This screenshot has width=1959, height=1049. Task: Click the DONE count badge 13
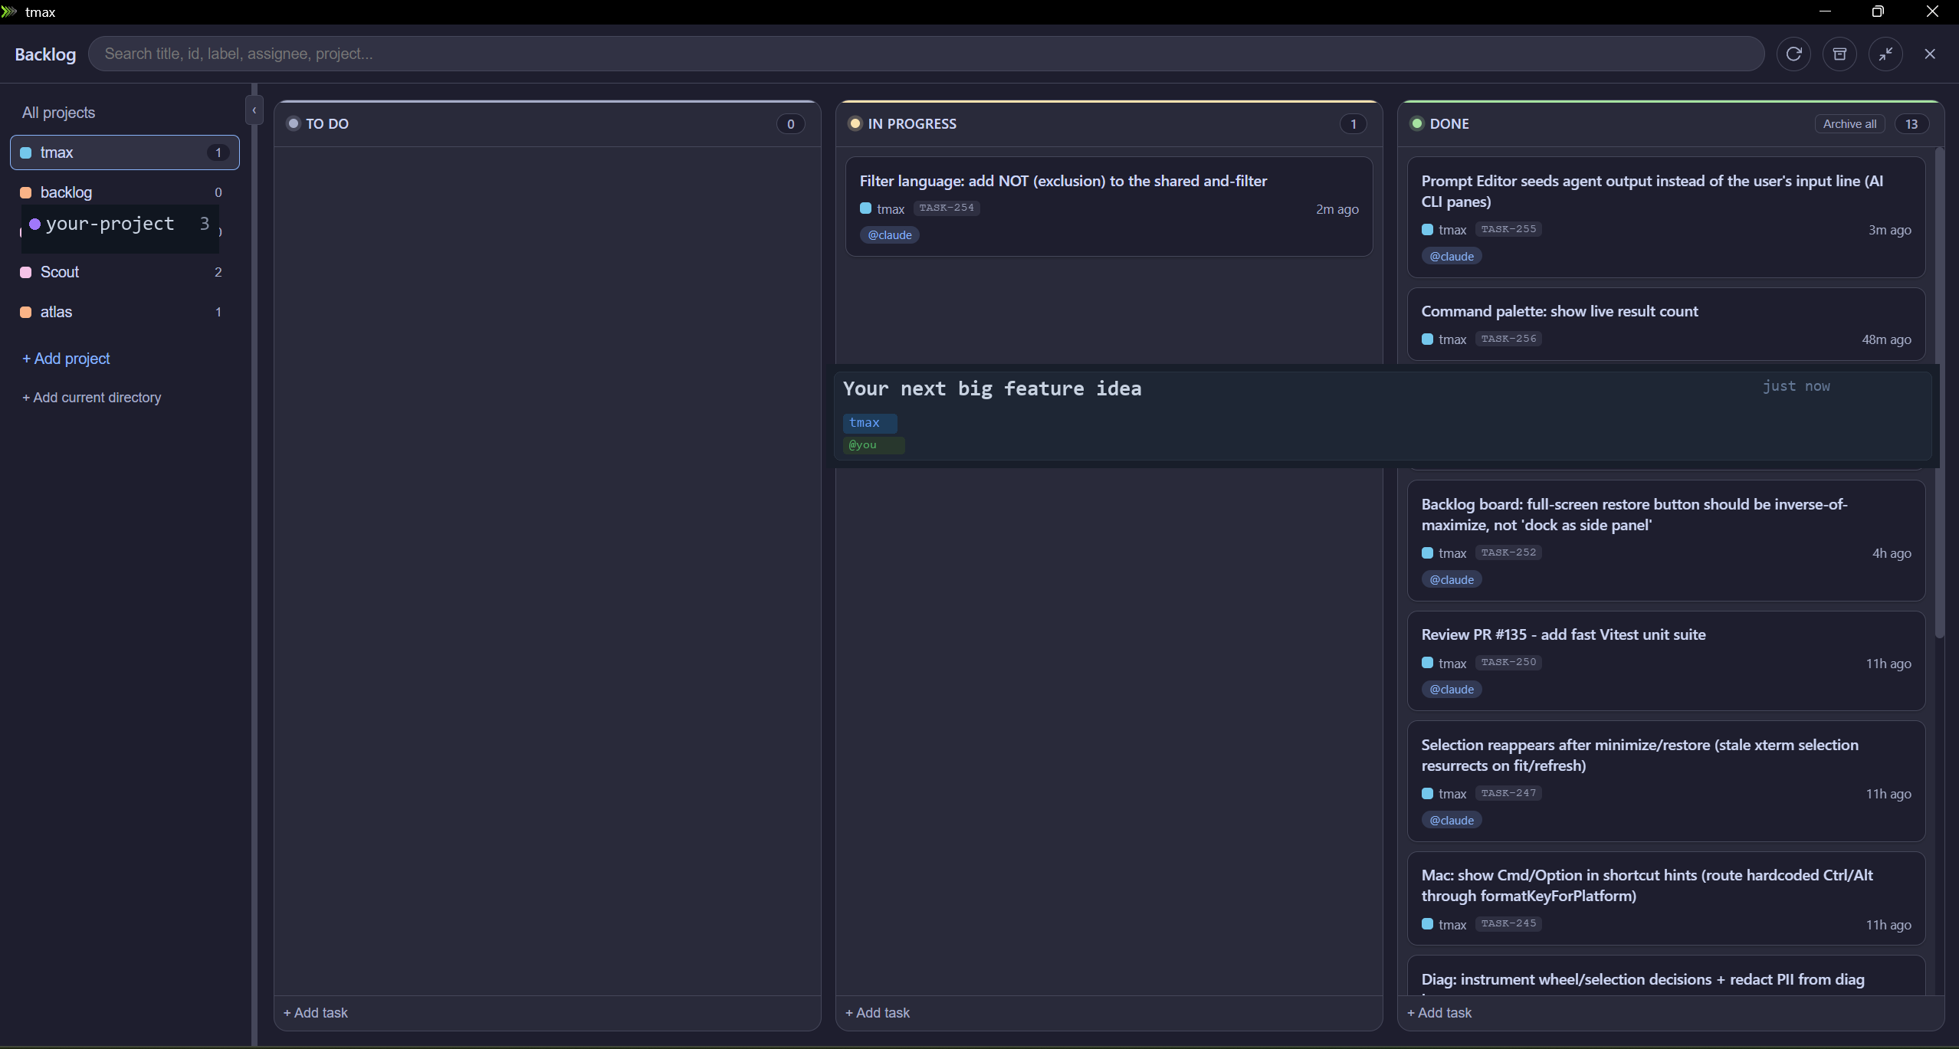tap(1911, 124)
